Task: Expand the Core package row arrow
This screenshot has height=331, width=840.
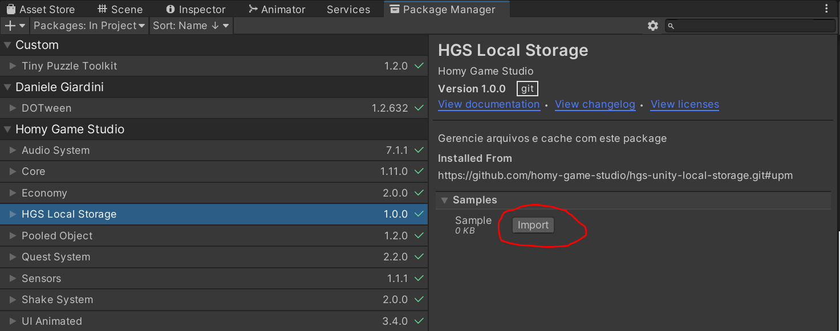Action: pyautogui.click(x=13, y=171)
